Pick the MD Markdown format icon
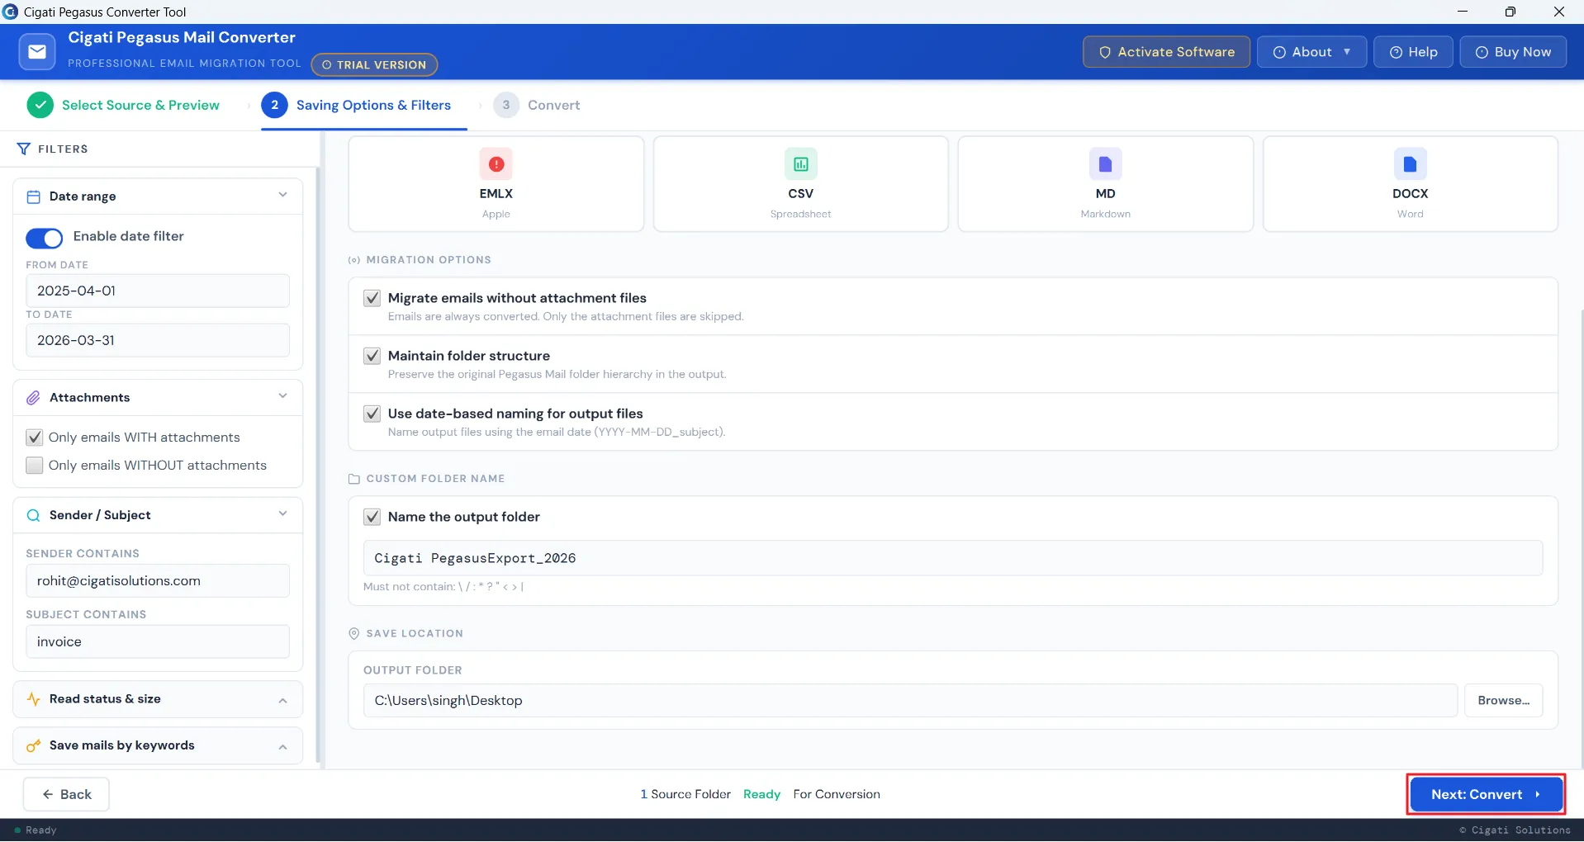The height and width of the screenshot is (842, 1584). [1105, 164]
